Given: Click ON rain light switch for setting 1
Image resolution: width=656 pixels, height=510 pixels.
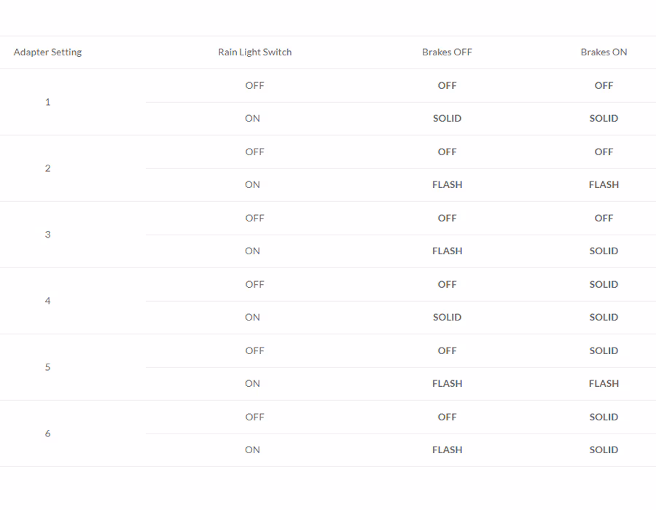Looking at the screenshot, I should 252,118.
